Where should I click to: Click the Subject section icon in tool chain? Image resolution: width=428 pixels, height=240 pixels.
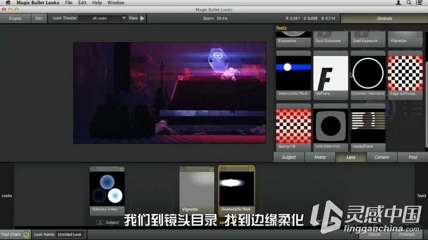100,222
